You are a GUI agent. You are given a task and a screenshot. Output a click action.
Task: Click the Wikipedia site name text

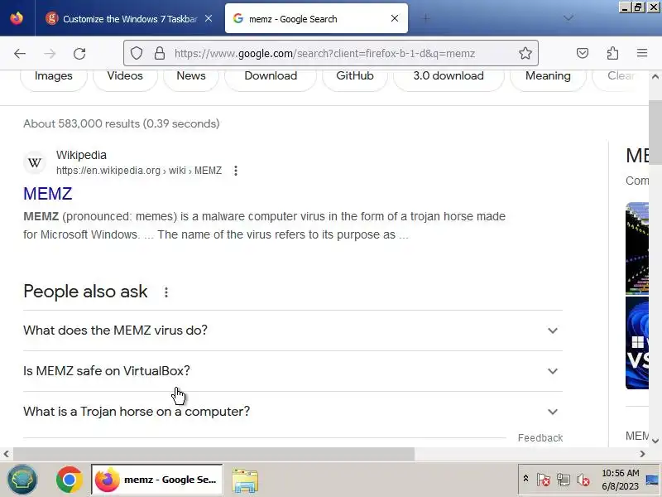pyautogui.click(x=81, y=155)
